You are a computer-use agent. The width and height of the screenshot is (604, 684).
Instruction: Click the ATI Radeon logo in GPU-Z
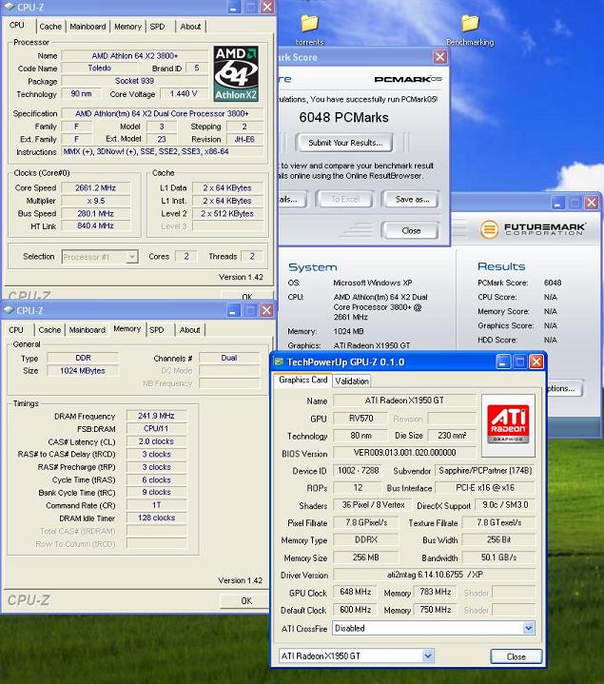tap(508, 423)
